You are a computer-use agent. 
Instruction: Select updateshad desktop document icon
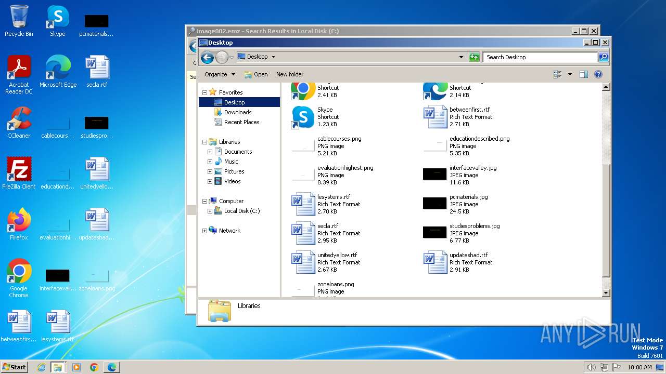coord(97,224)
